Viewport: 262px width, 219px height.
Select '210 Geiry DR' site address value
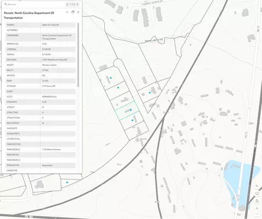[x=49, y=86]
